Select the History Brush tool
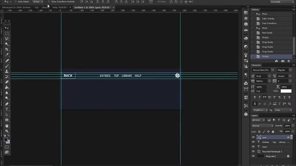The image size is (296, 166). pyautogui.click(x=7, y=77)
